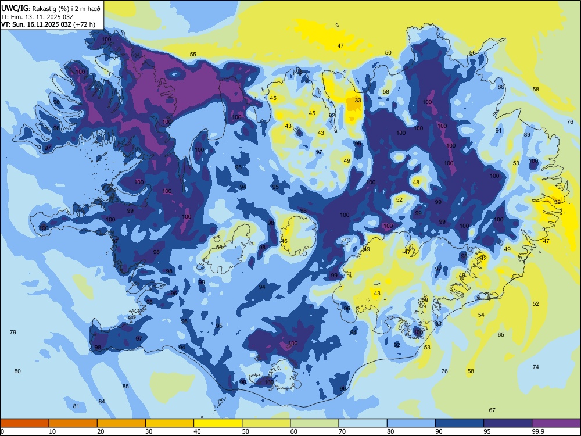The height and width of the screenshot is (436, 581).
Task: Click the map value '86' in the northeast
Action: (x=501, y=87)
